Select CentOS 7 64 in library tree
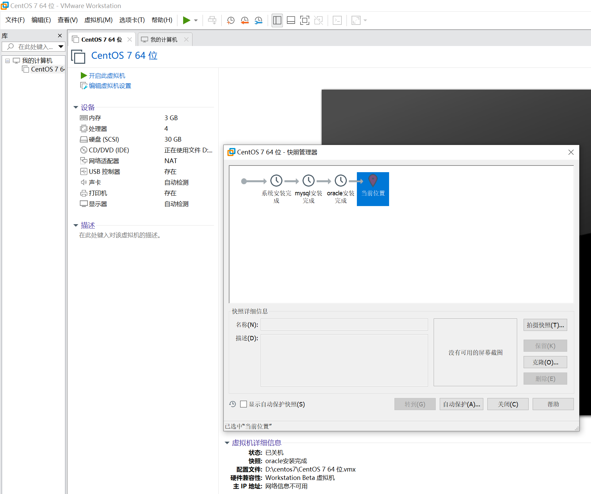Screen dimensions: 591x494 point(44,69)
